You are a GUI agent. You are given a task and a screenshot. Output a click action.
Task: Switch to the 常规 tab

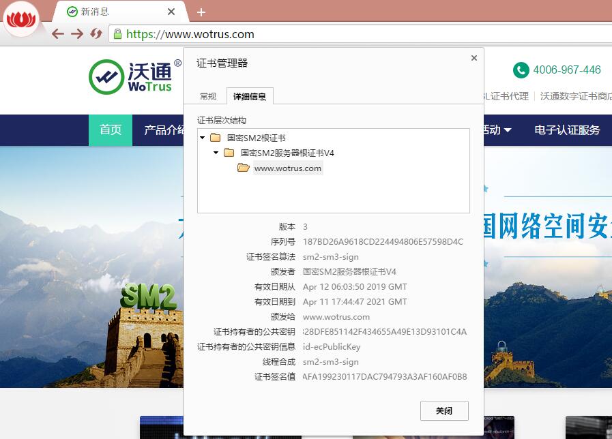pos(208,97)
